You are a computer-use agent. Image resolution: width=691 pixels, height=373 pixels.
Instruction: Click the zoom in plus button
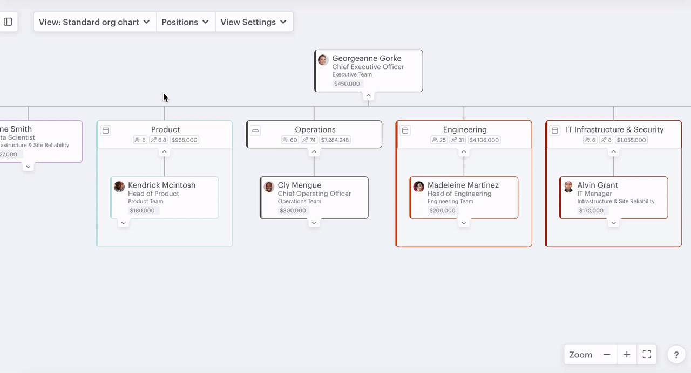pos(626,354)
